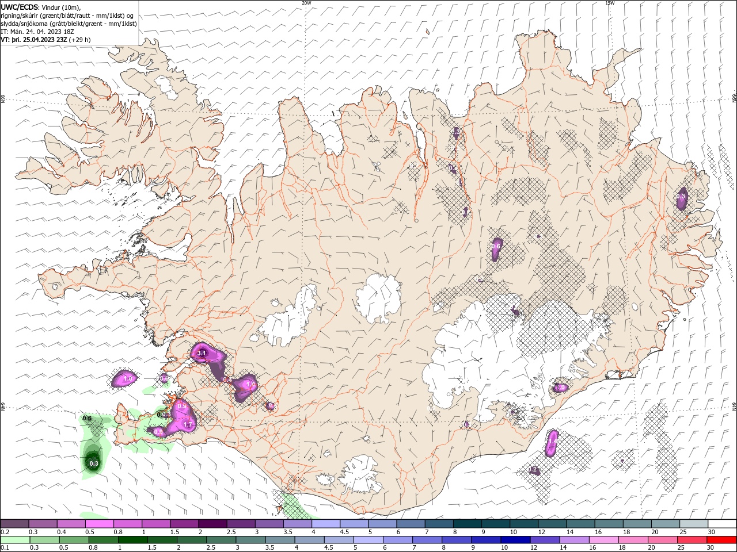Click the pale grey 25 swatch in the upper scale

point(695,523)
